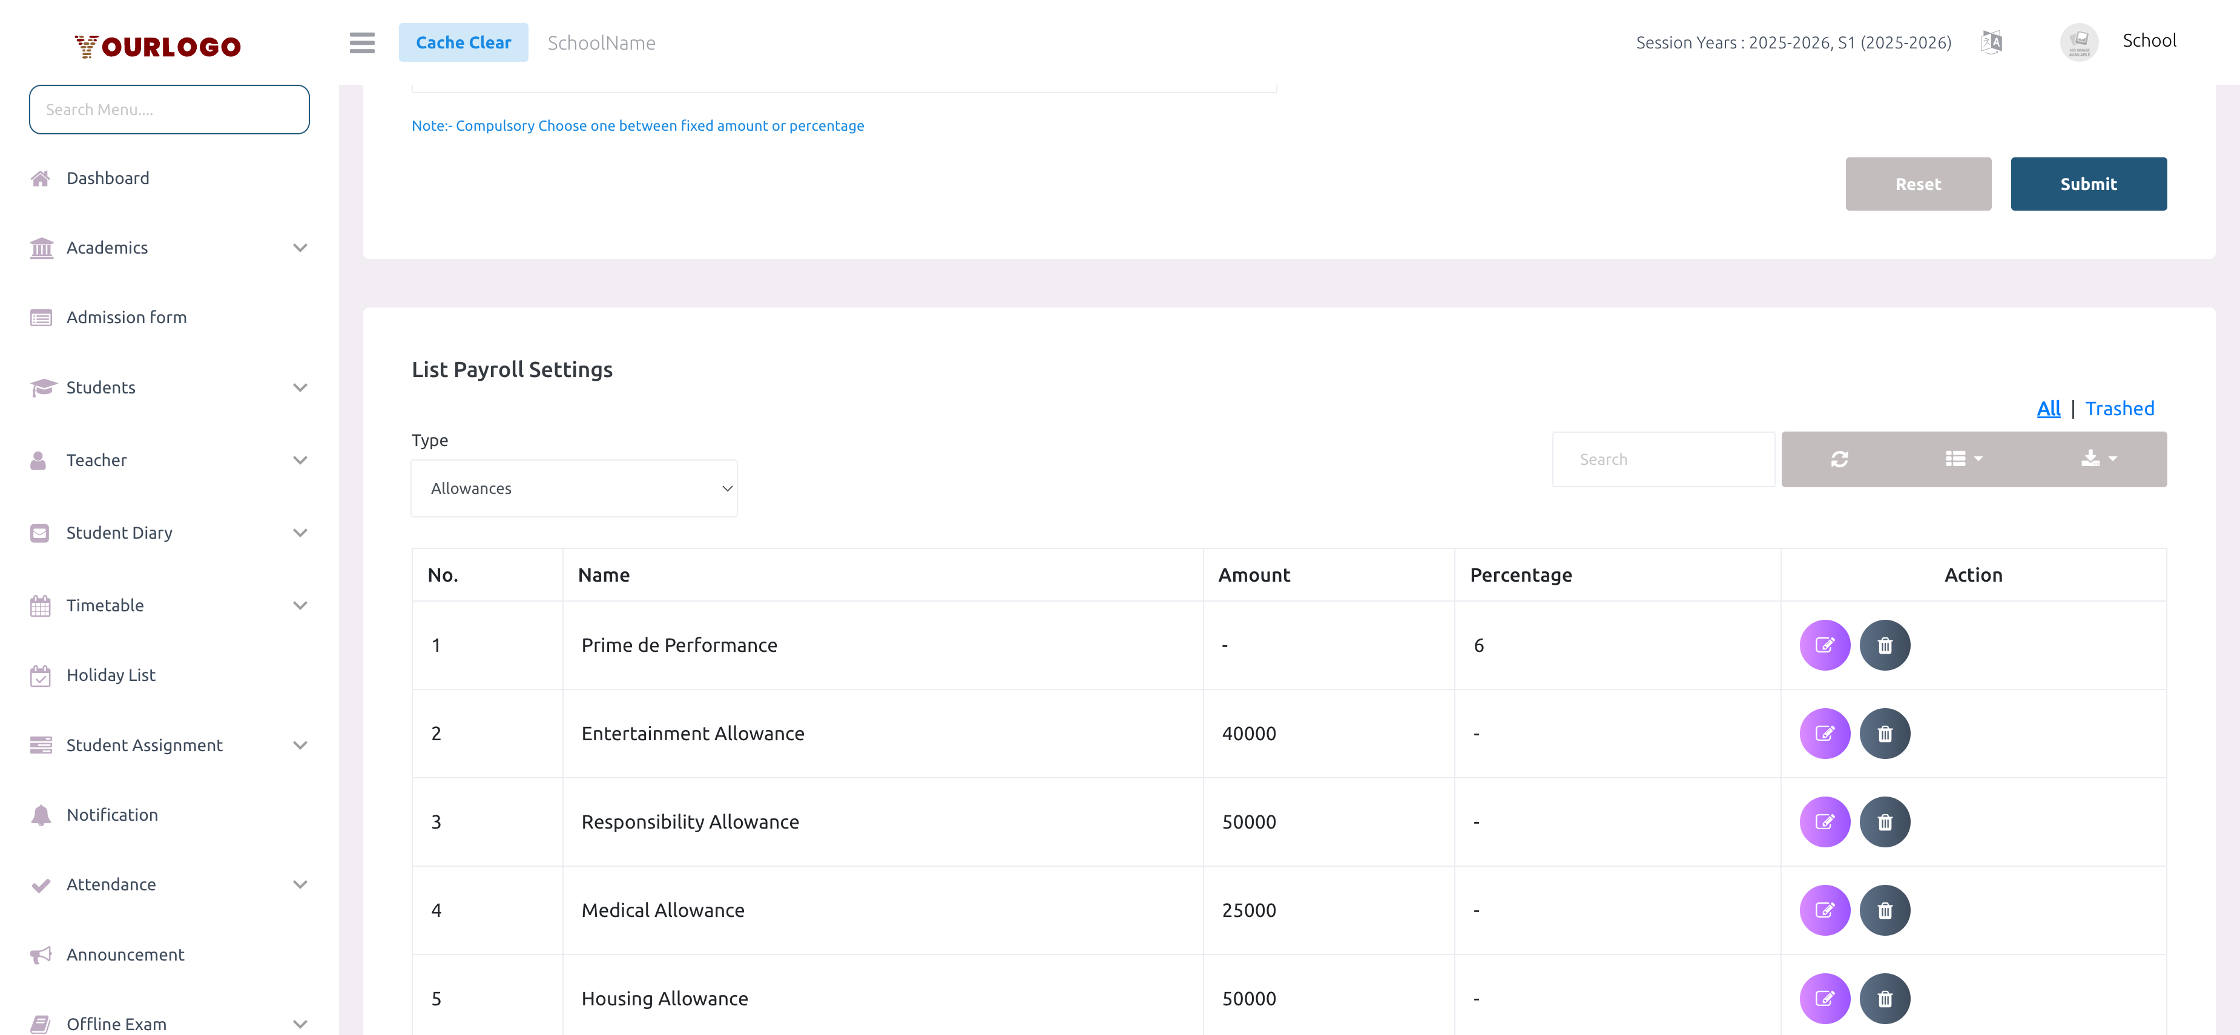Open the export download menu
This screenshot has width=2240, height=1035.
coord(2097,459)
